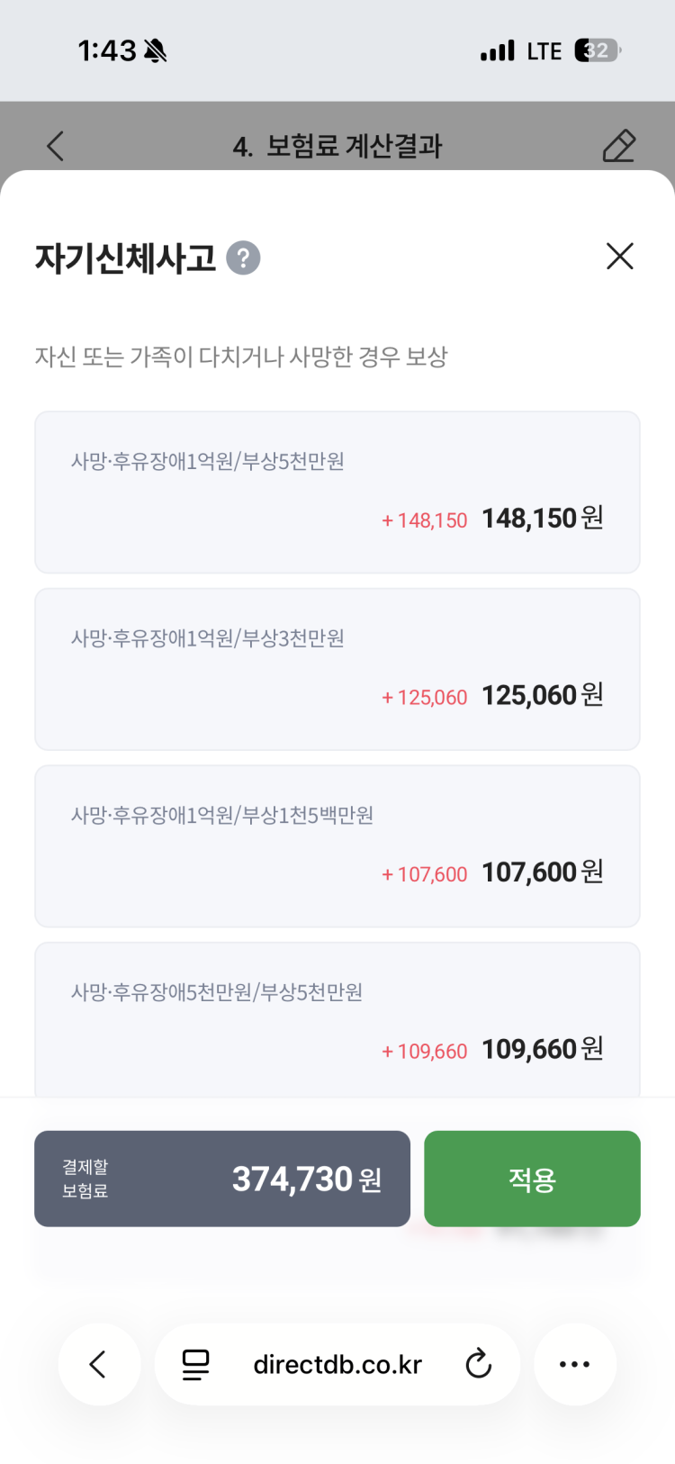Open the browser page menu icon

point(195,1364)
